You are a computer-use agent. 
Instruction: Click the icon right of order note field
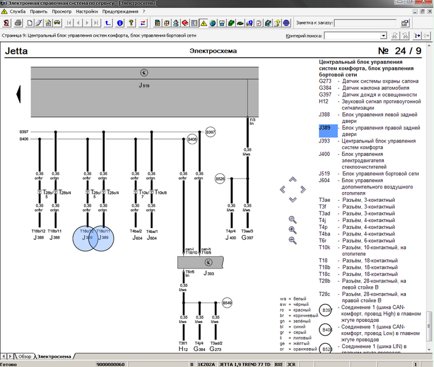click(405, 23)
